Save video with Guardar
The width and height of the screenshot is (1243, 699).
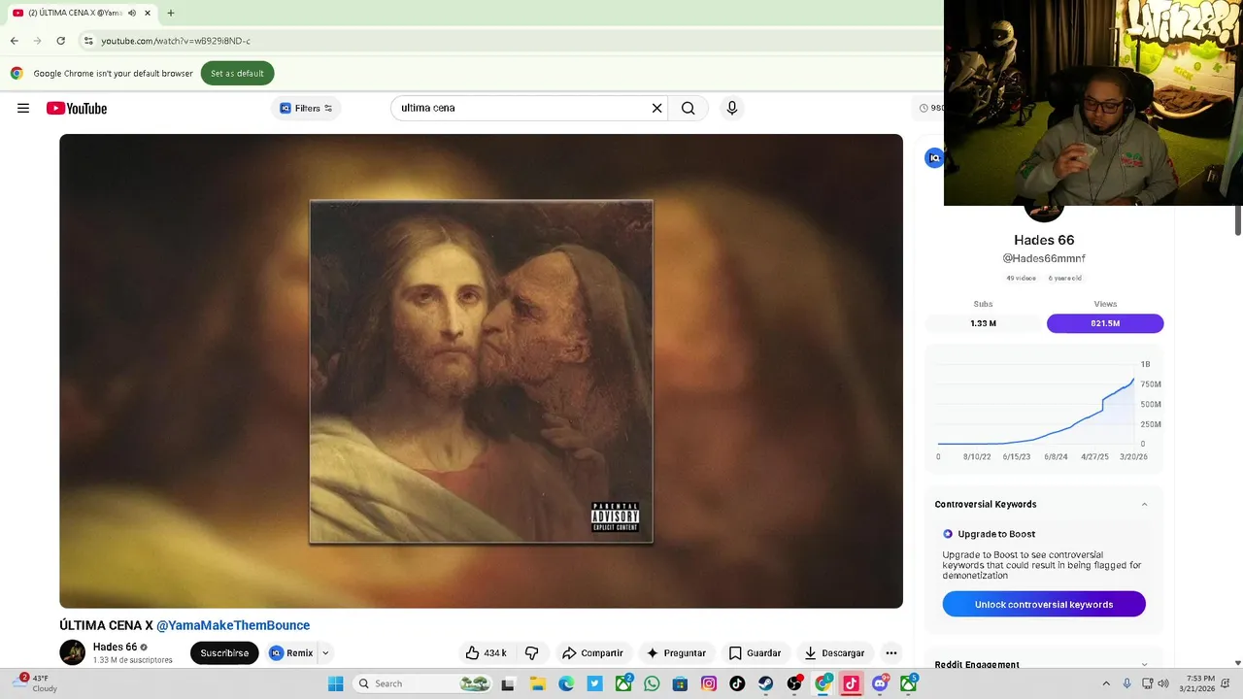point(755,652)
